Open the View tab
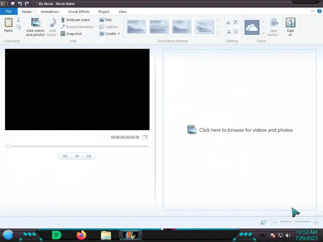This screenshot has width=323, height=242. (122, 12)
